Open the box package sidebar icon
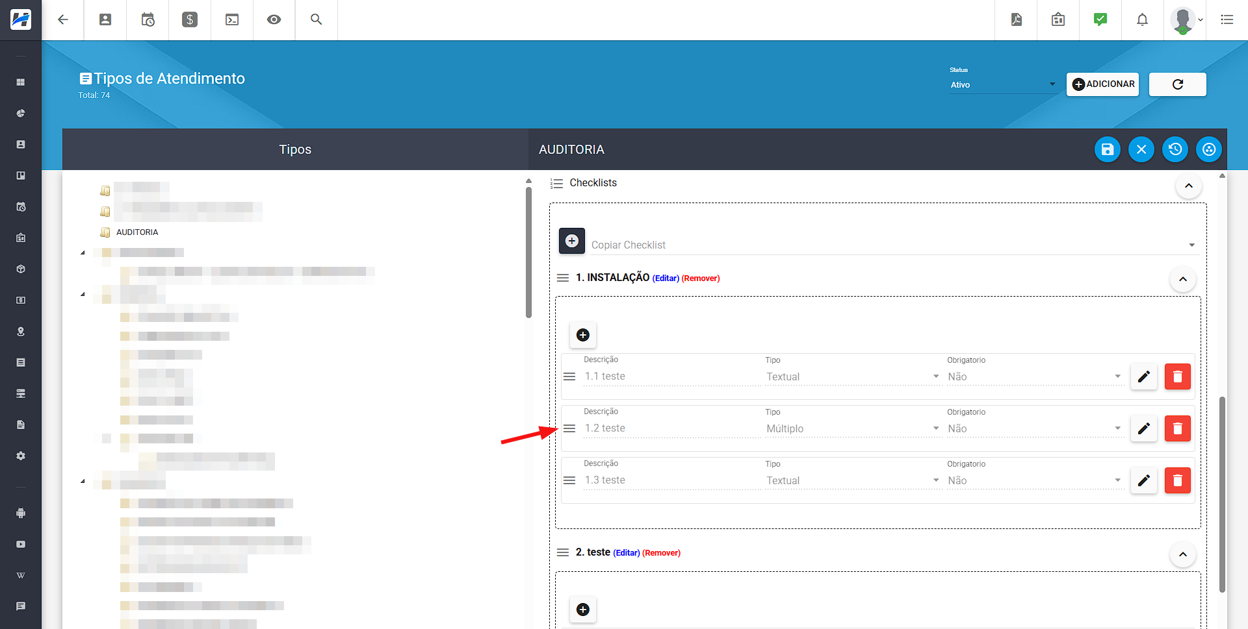Viewport: 1248px width, 629px height. click(21, 269)
